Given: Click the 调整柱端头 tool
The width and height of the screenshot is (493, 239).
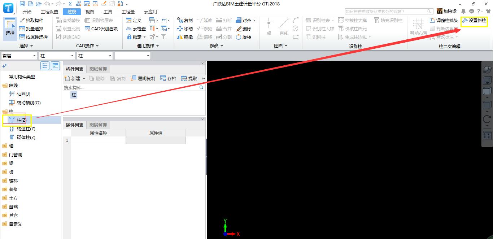Looking at the screenshot, I should point(444,20).
